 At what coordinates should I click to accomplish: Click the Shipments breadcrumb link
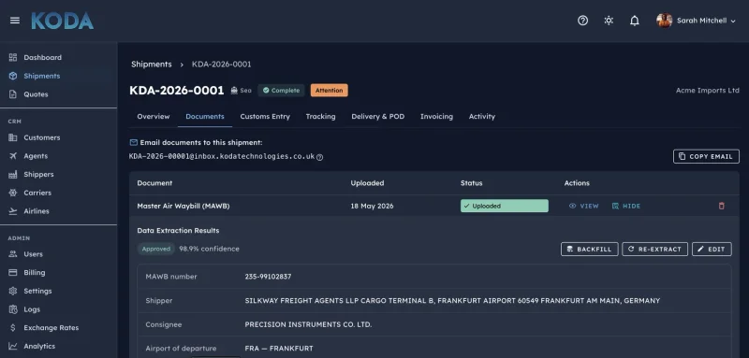(x=152, y=64)
